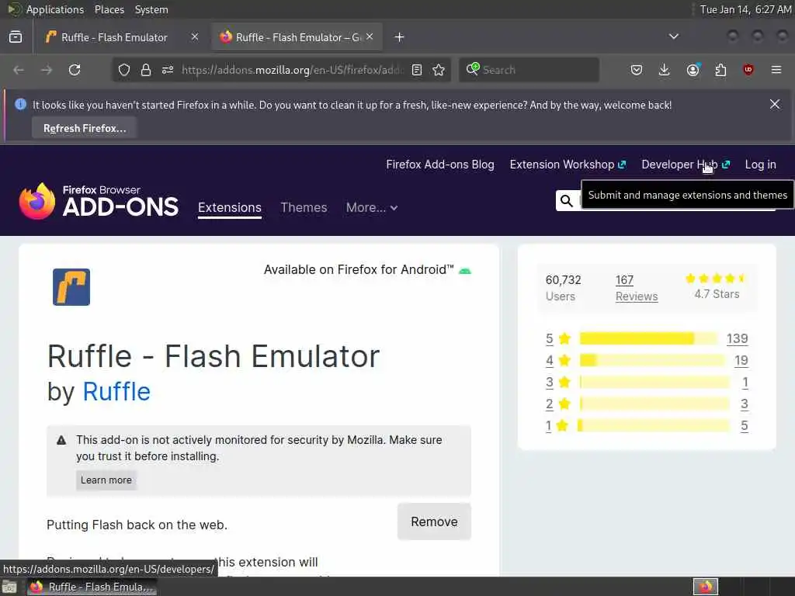Open the Extensions navigation item
The width and height of the screenshot is (795, 596).
[230, 208]
